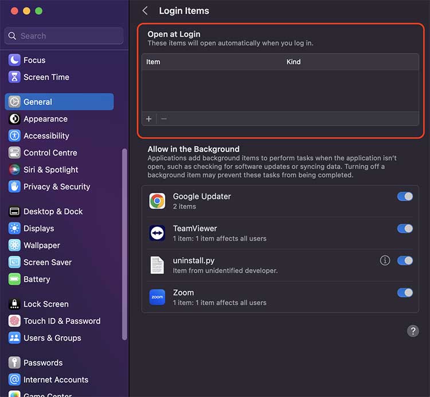Click the "TeamViewer" name text
Image resolution: width=430 pixels, height=397 pixels.
(x=195, y=228)
